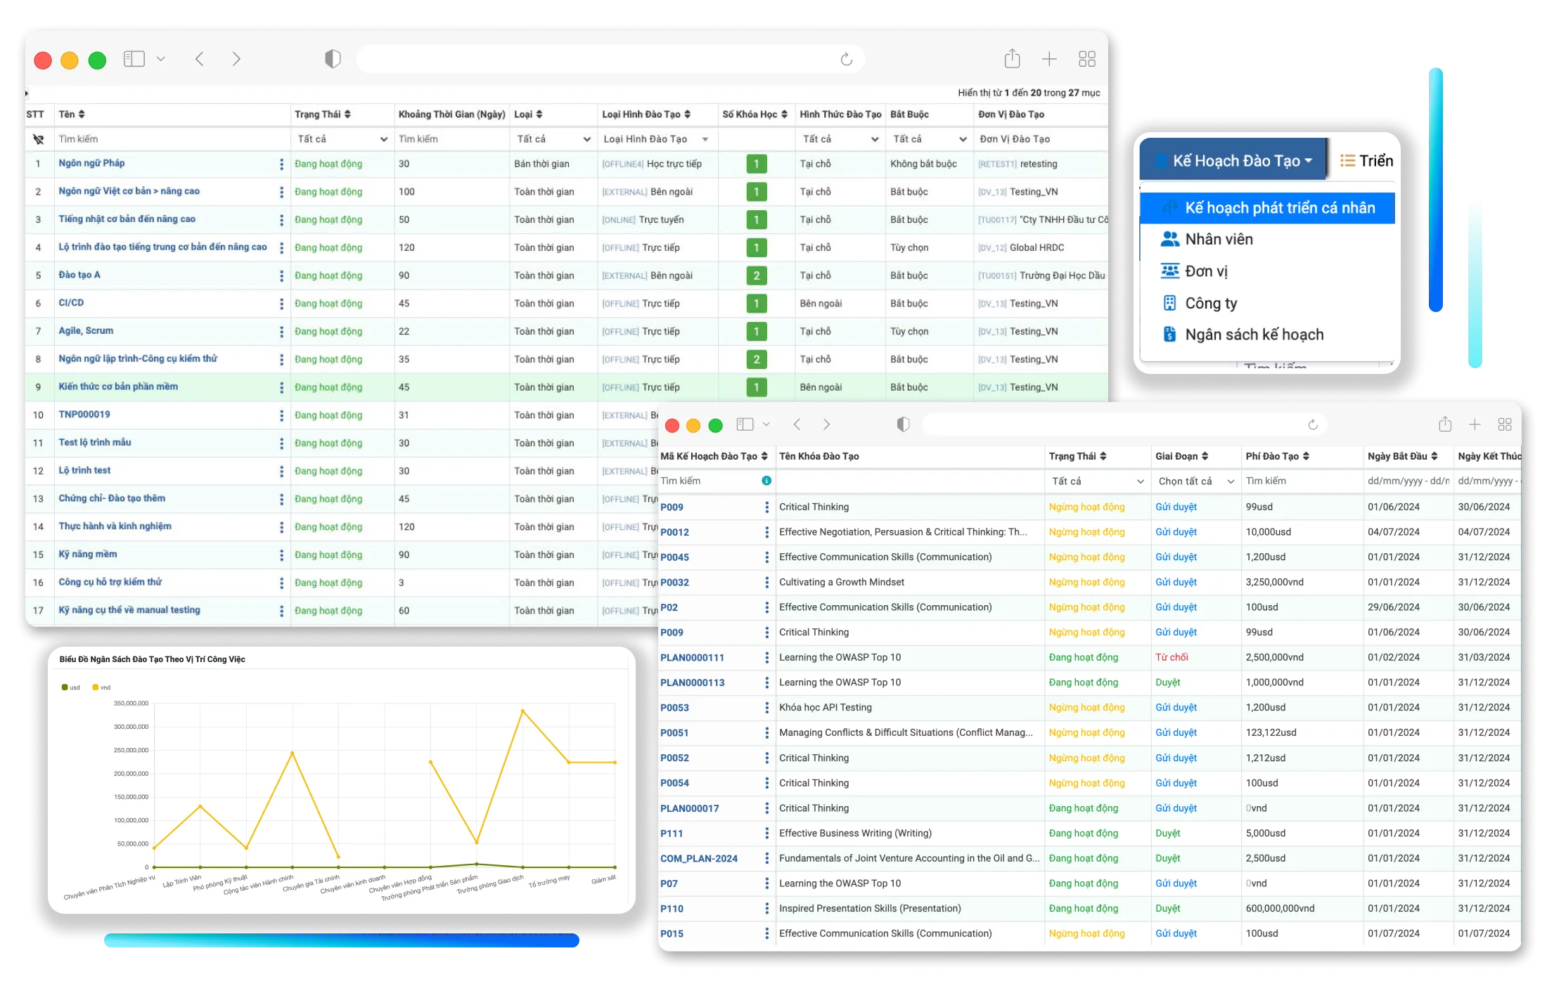1547x984 pixels.
Task: Open Hình Thức Đào Tạo filter dropdown
Action: (x=841, y=139)
